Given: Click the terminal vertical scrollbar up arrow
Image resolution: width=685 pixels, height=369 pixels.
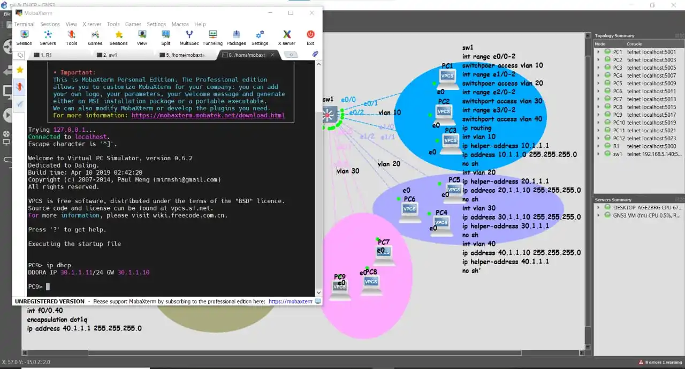Looking at the screenshot, I should [x=318, y=64].
